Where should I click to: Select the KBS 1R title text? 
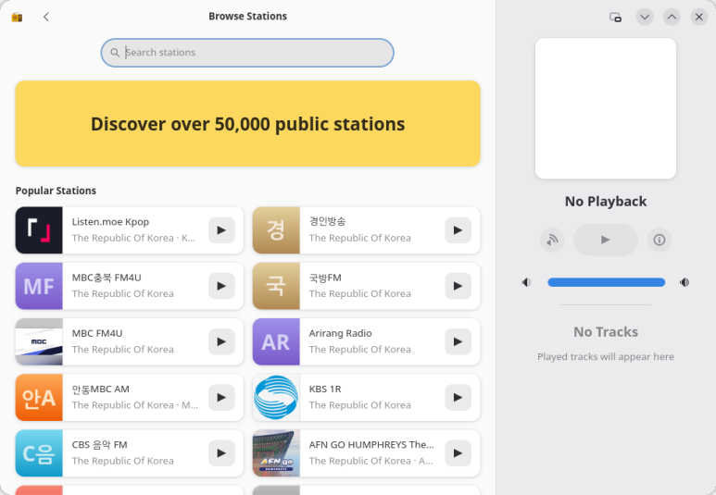point(325,390)
